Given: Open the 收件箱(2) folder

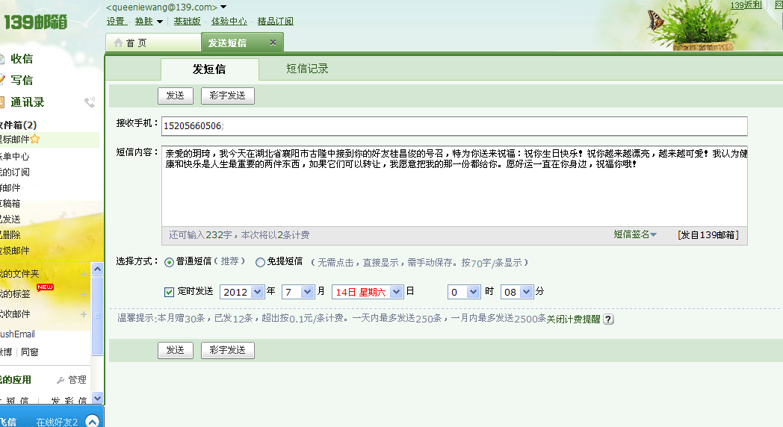Looking at the screenshot, I should point(19,125).
